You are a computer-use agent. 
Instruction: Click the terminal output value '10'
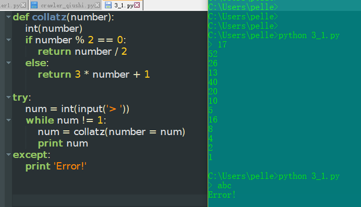(213, 101)
